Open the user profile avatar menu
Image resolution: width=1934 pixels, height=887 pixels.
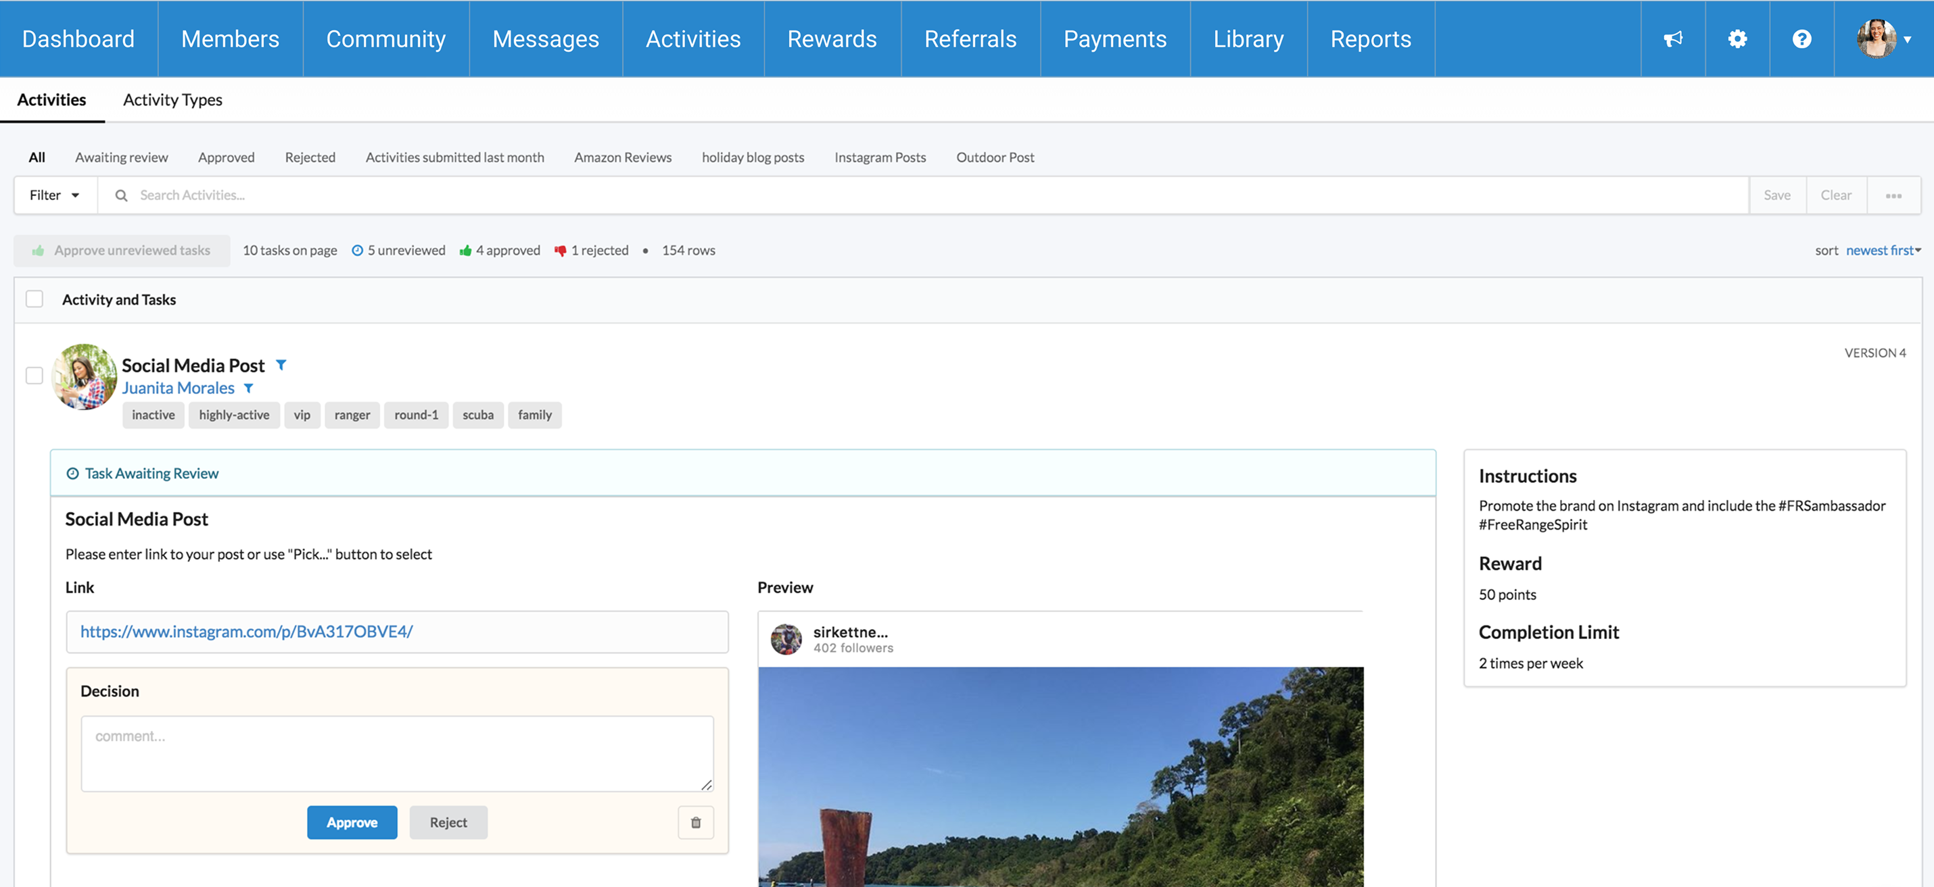coord(1883,39)
